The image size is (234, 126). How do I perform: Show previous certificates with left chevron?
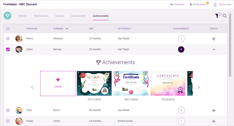(x=32, y=87)
